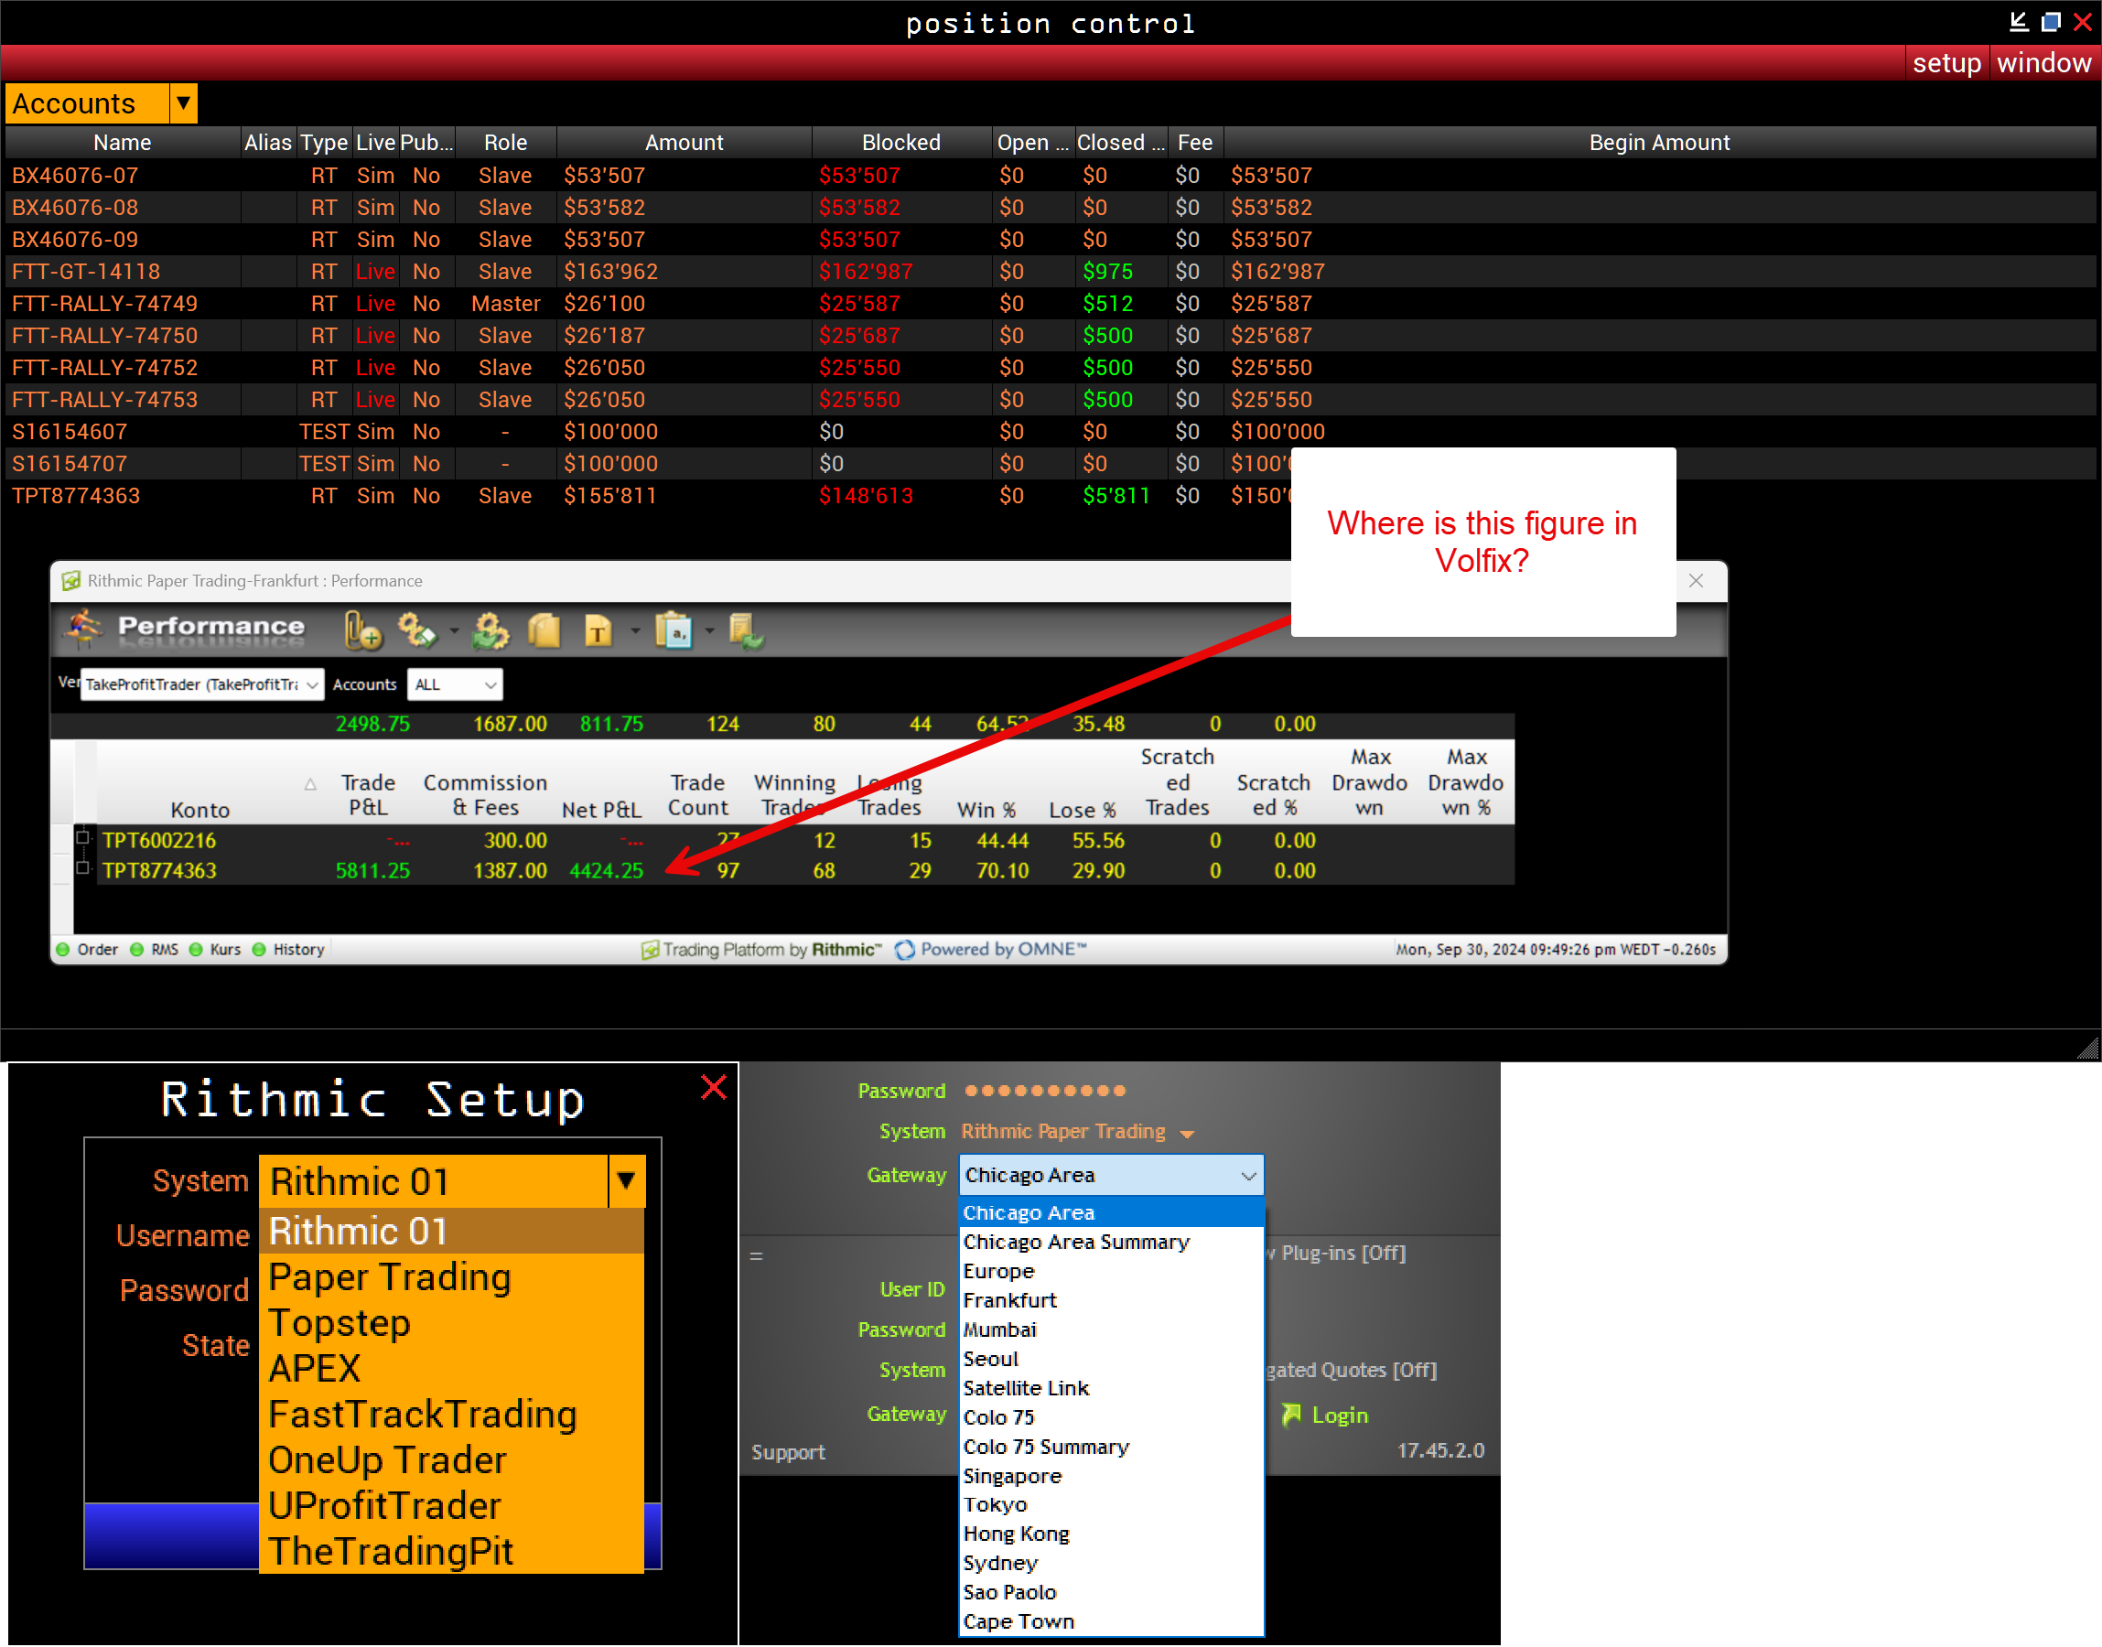Click the green Login button

click(x=1325, y=1416)
